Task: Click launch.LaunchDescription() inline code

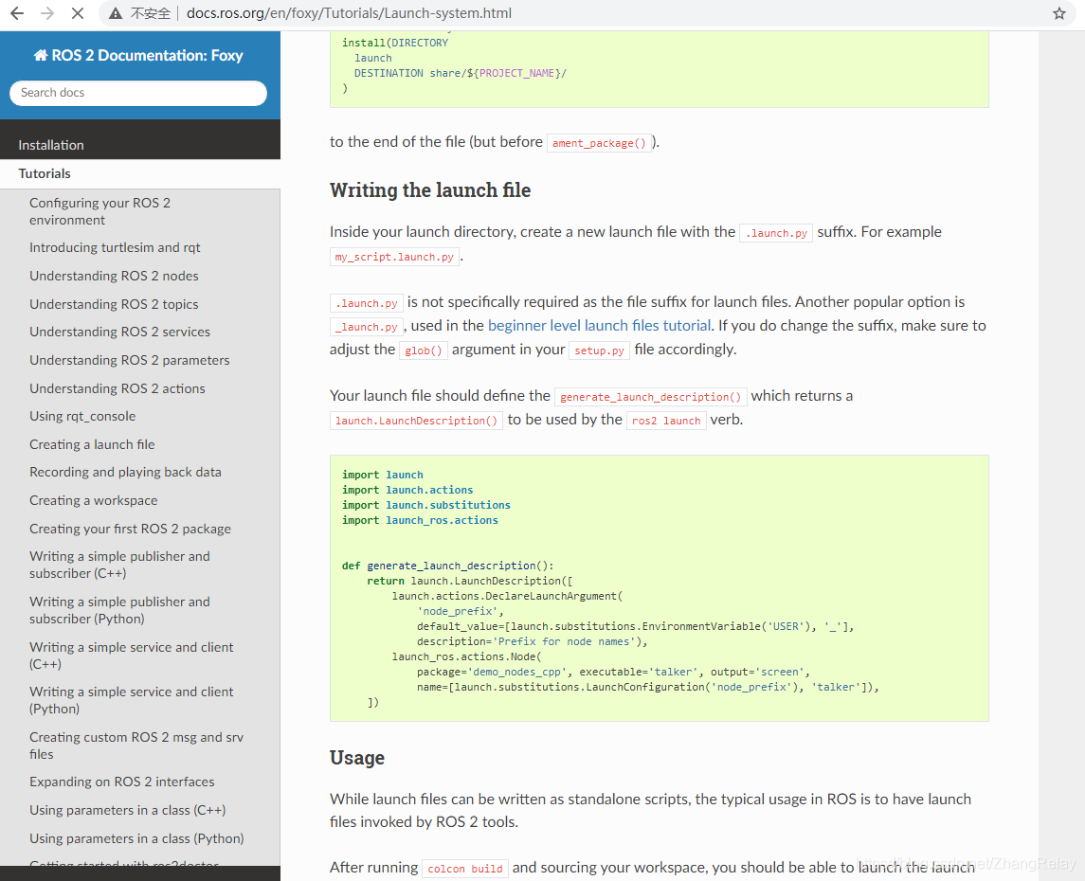Action: pos(417,421)
